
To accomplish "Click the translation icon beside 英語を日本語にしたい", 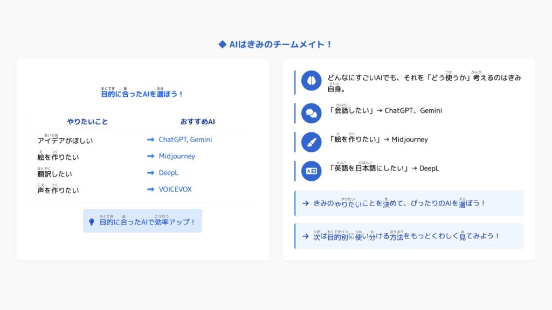I will click(x=311, y=171).
